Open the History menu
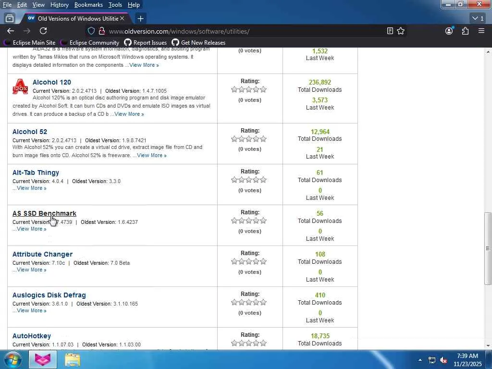492x369 pixels. point(59,5)
